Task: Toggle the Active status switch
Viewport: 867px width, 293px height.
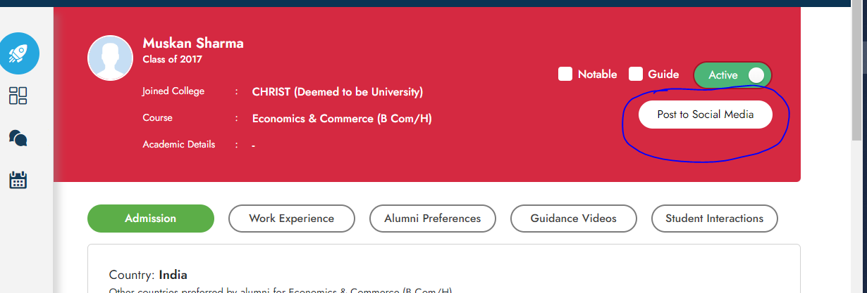Action: pyautogui.click(x=733, y=75)
